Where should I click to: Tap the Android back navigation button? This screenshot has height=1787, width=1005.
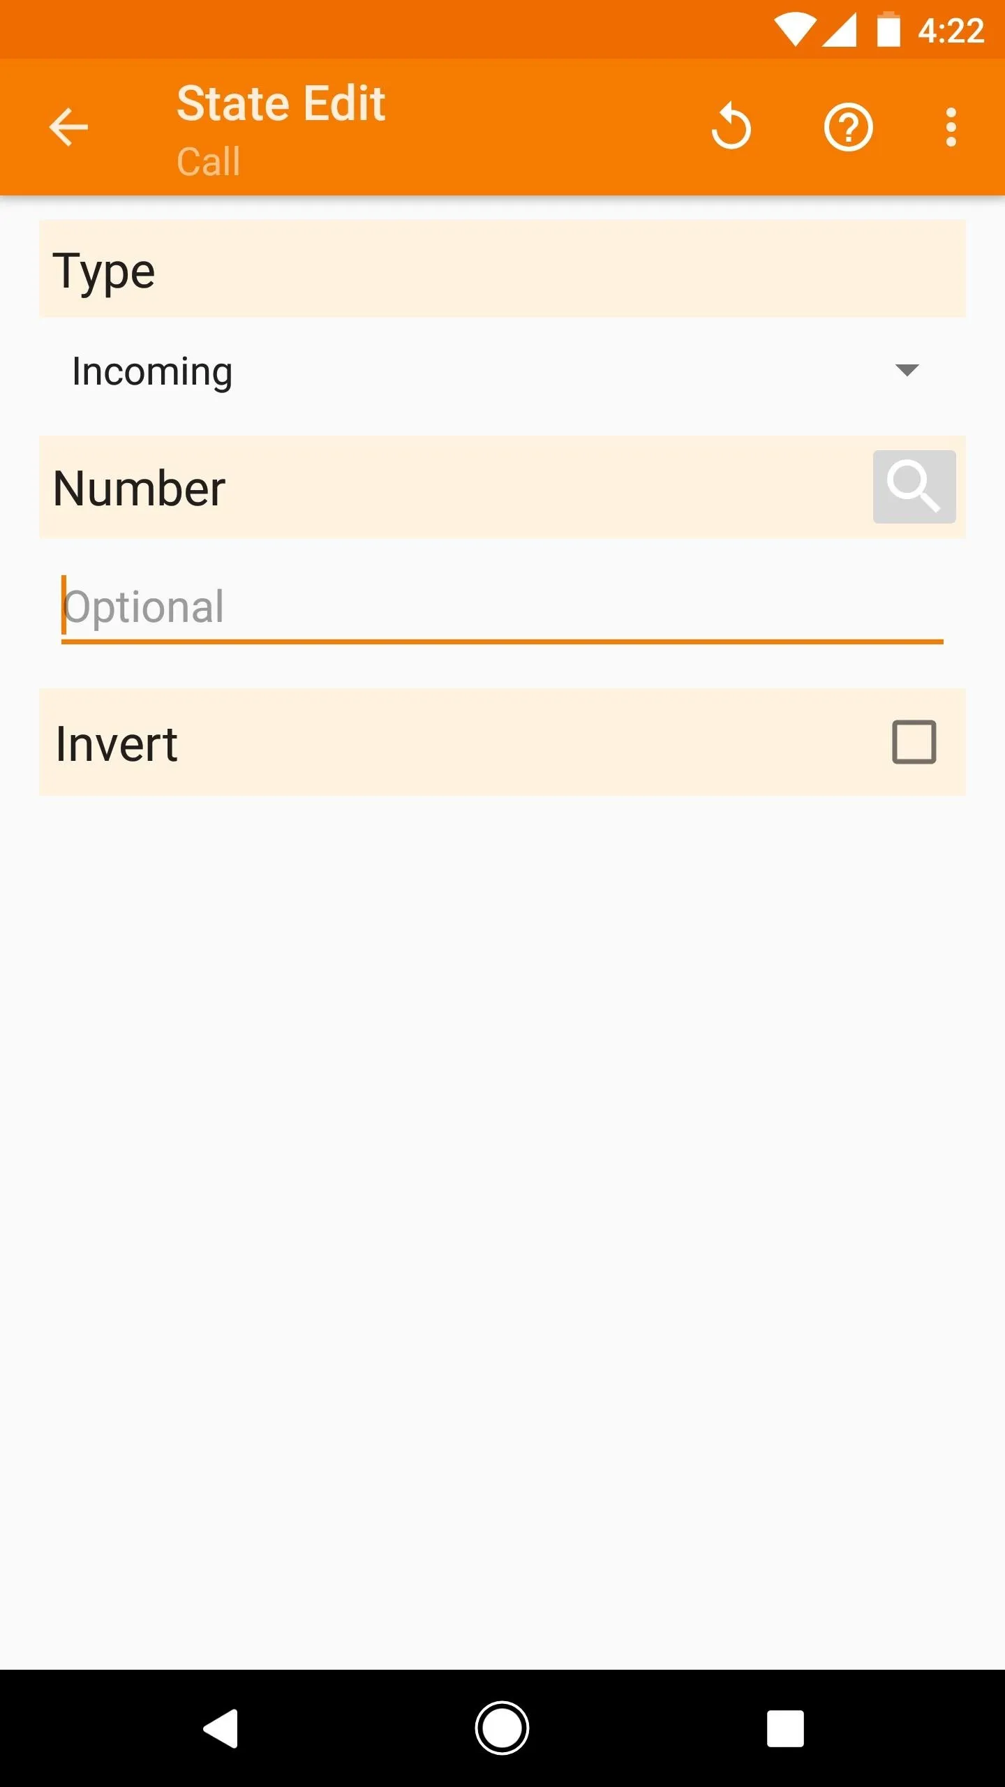221,1728
